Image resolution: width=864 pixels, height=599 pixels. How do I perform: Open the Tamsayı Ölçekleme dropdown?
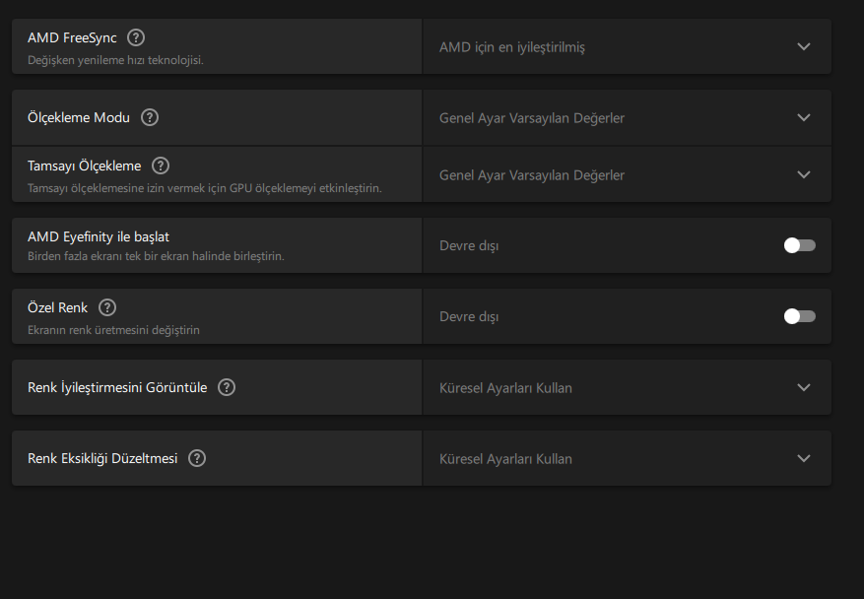tap(627, 174)
